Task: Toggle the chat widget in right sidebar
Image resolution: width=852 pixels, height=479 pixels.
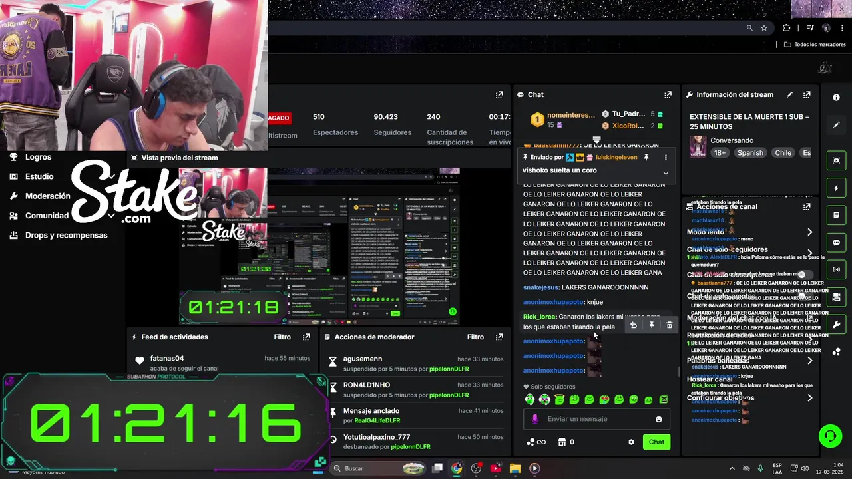Action: coord(837,243)
